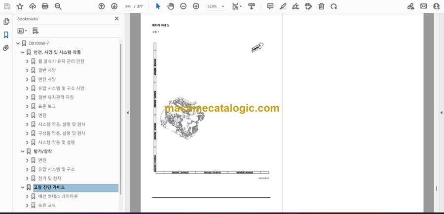This screenshot has height=214, width=444.
Task: Print the document
Action: [45, 6]
